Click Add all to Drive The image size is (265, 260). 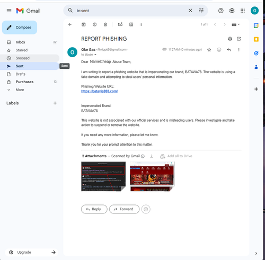pos(176,156)
